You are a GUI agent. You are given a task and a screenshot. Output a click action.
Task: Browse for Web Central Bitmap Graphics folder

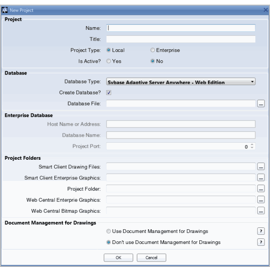[x=261, y=211]
